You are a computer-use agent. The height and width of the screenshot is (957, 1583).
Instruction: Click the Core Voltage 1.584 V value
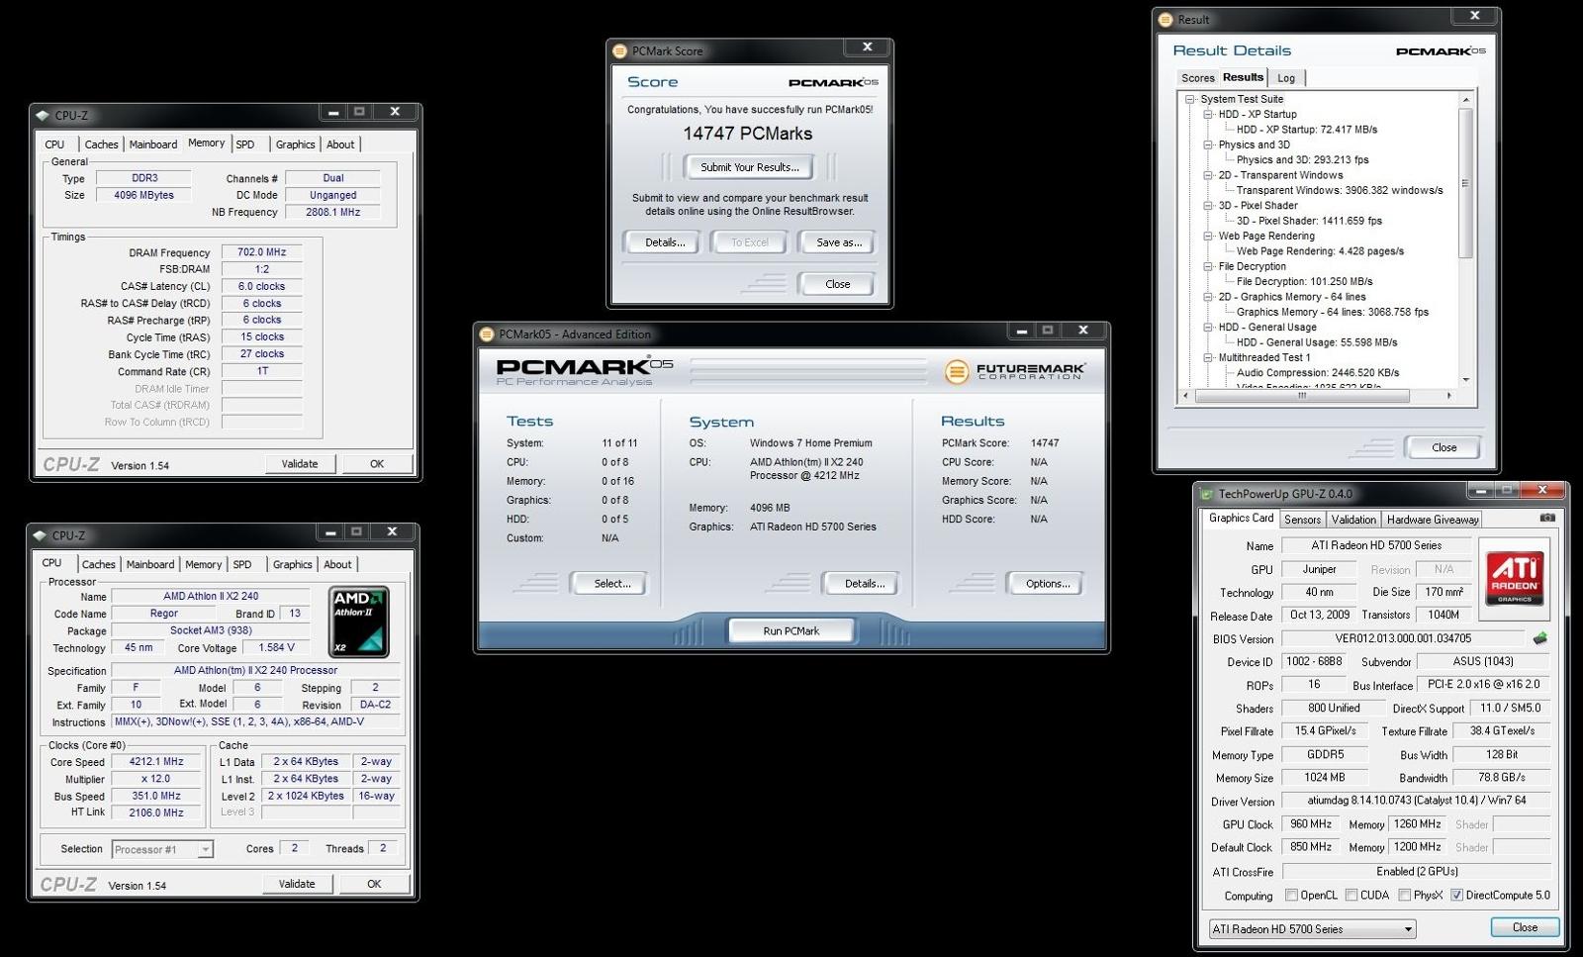[277, 648]
